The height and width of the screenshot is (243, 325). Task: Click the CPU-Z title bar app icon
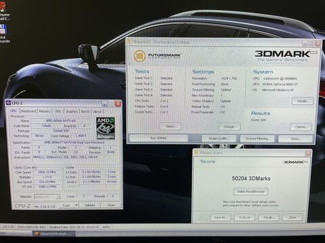click(9, 103)
